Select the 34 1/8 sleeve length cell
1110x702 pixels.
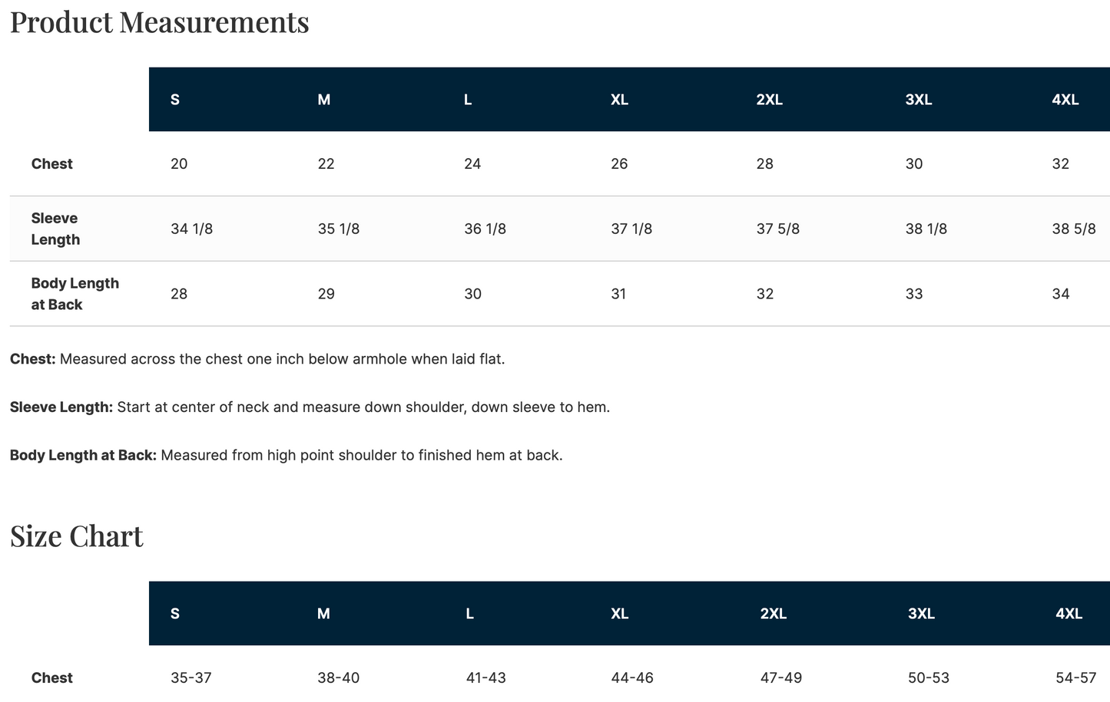click(191, 229)
